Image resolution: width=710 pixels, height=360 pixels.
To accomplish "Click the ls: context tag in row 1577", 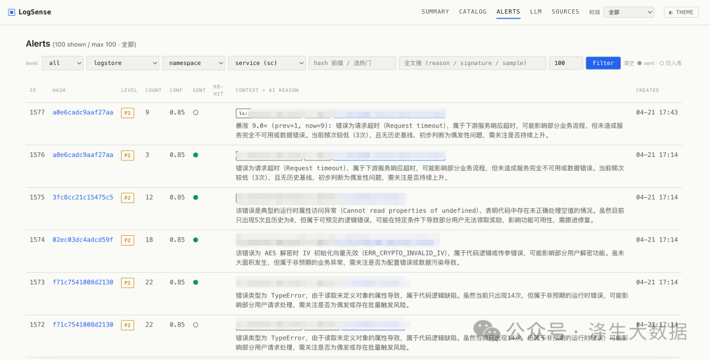I will (268, 113).
